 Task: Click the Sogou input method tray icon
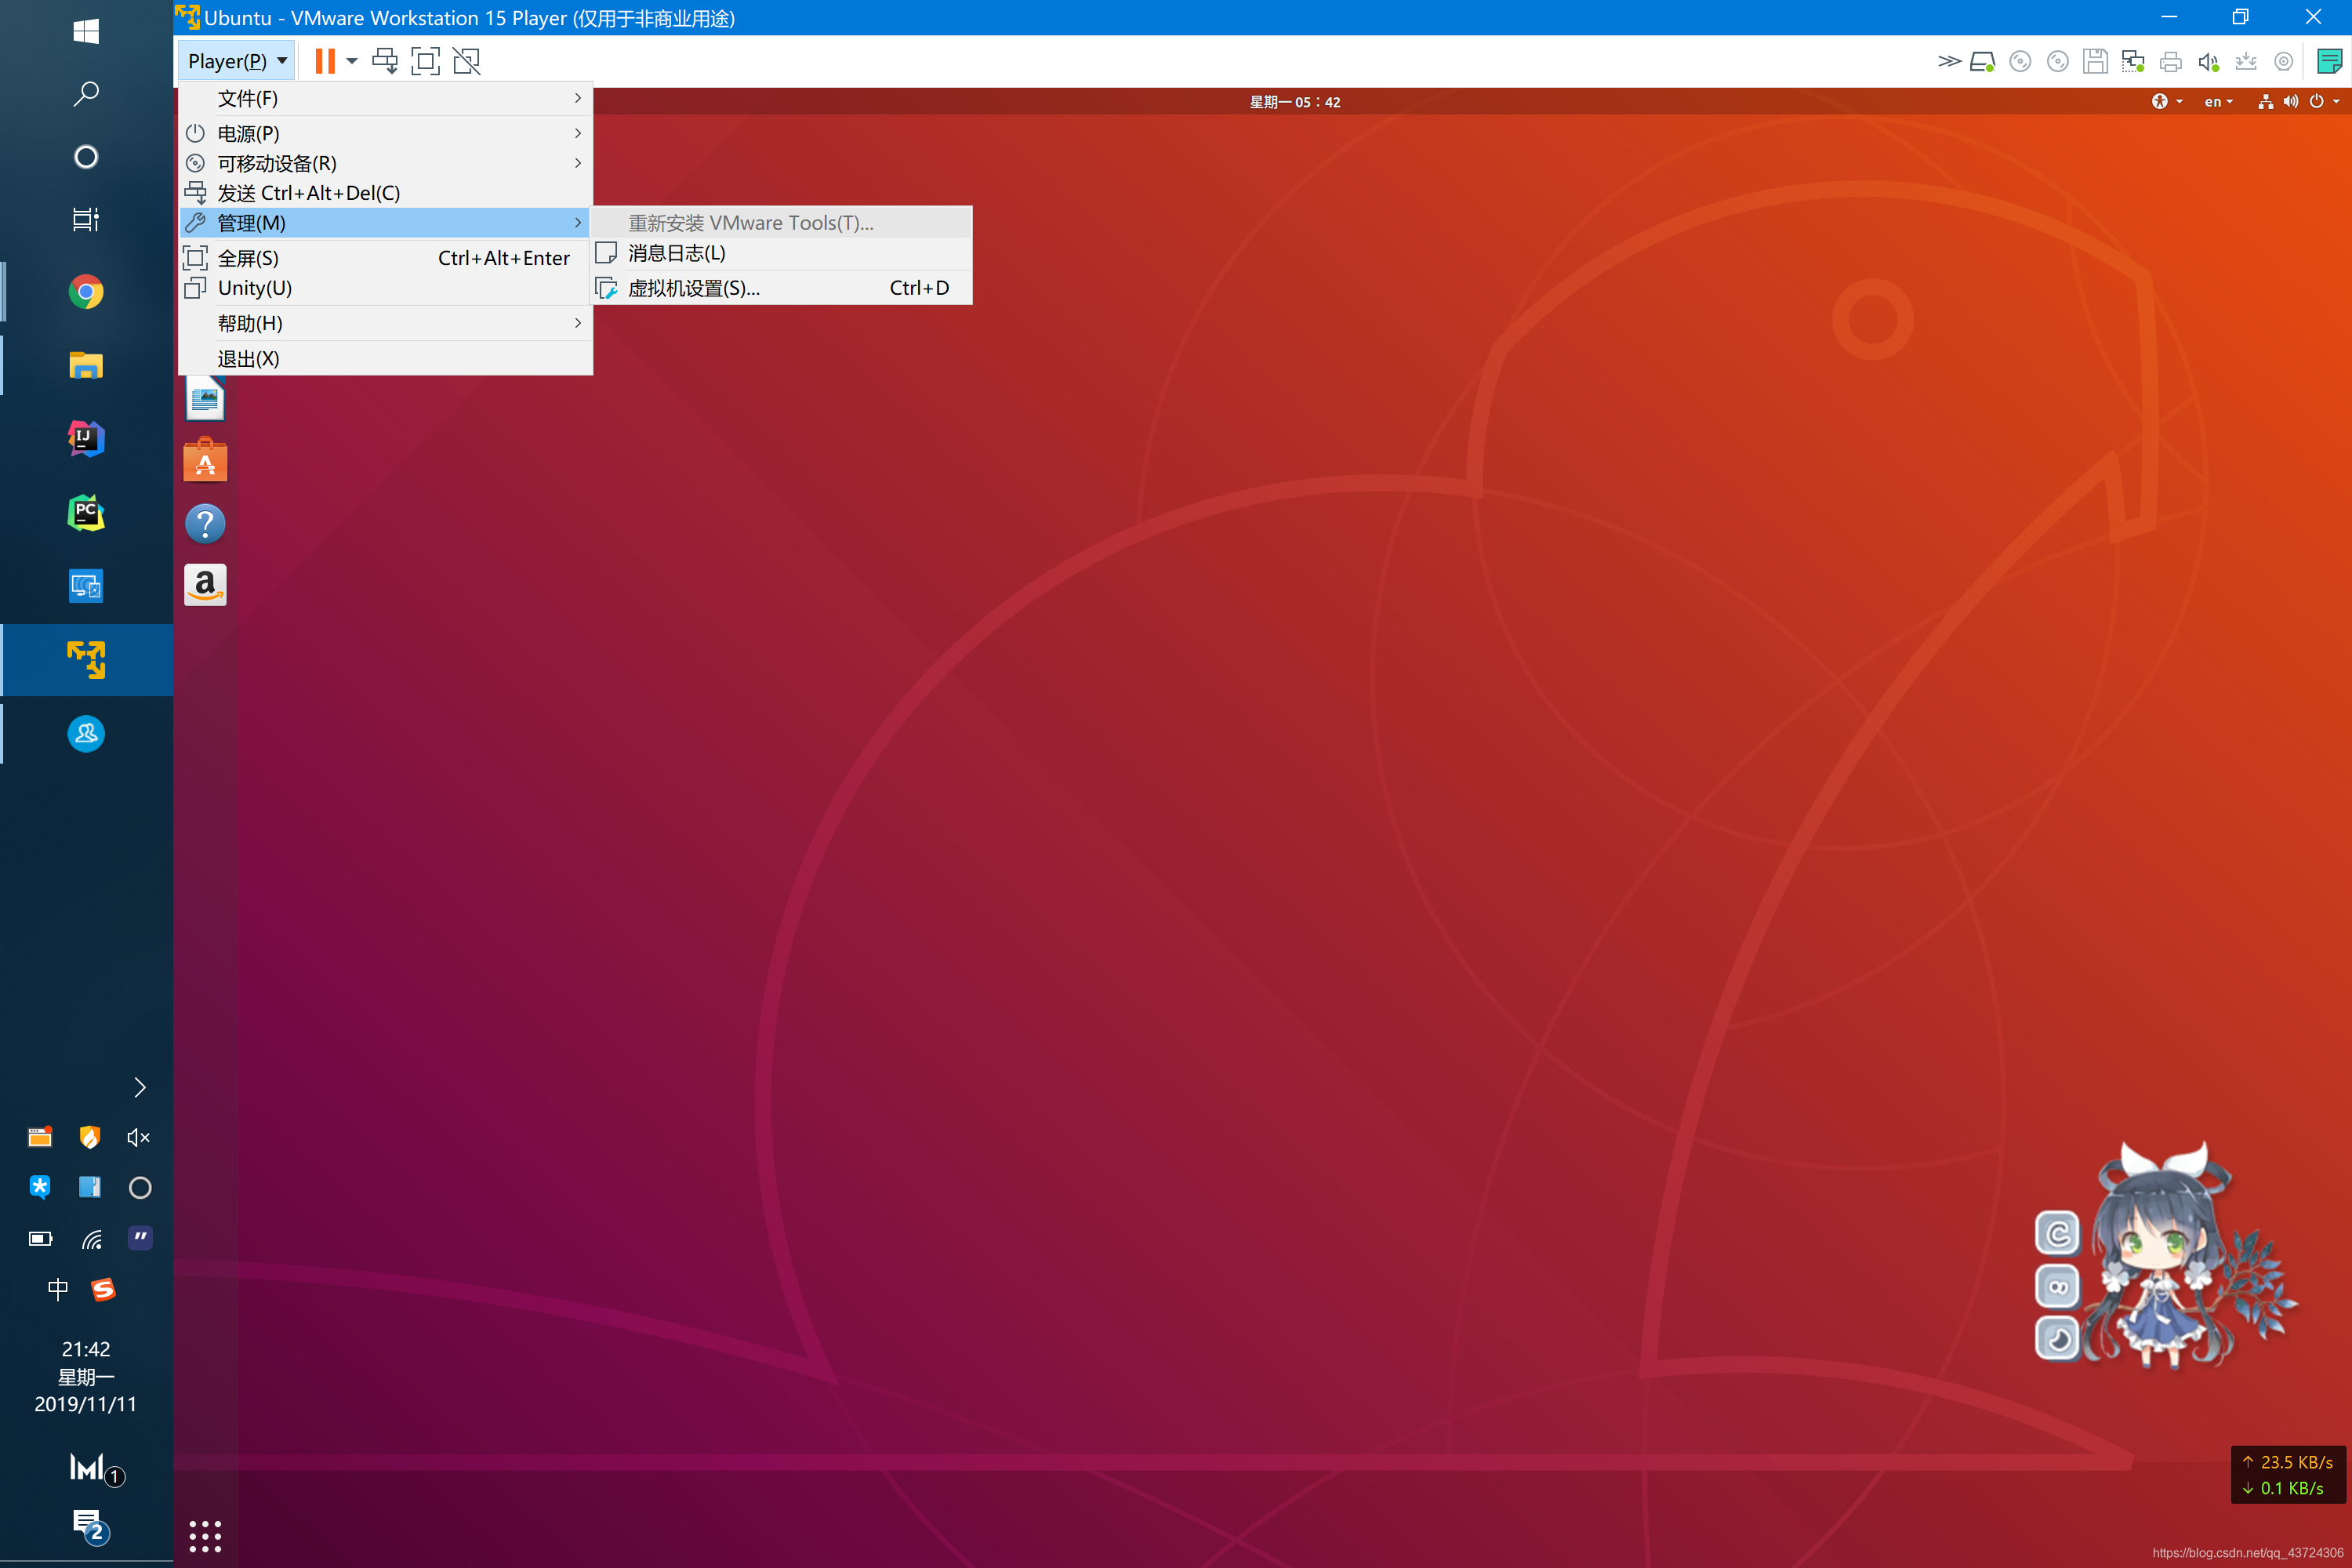(x=104, y=1289)
